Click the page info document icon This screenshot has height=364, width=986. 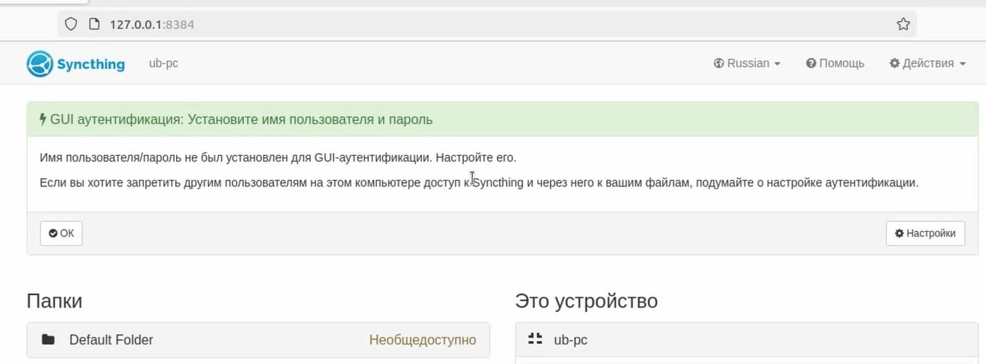pyautogui.click(x=95, y=24)
